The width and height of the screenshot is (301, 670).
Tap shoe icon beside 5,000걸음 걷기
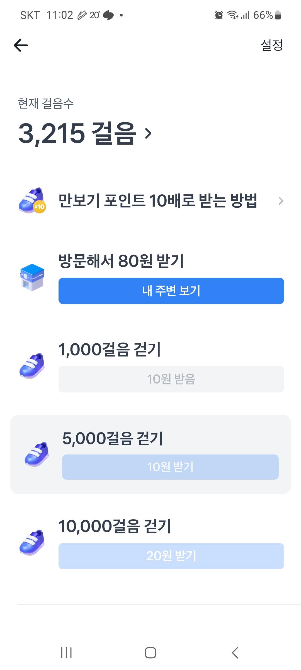click(x=37, y=454)
